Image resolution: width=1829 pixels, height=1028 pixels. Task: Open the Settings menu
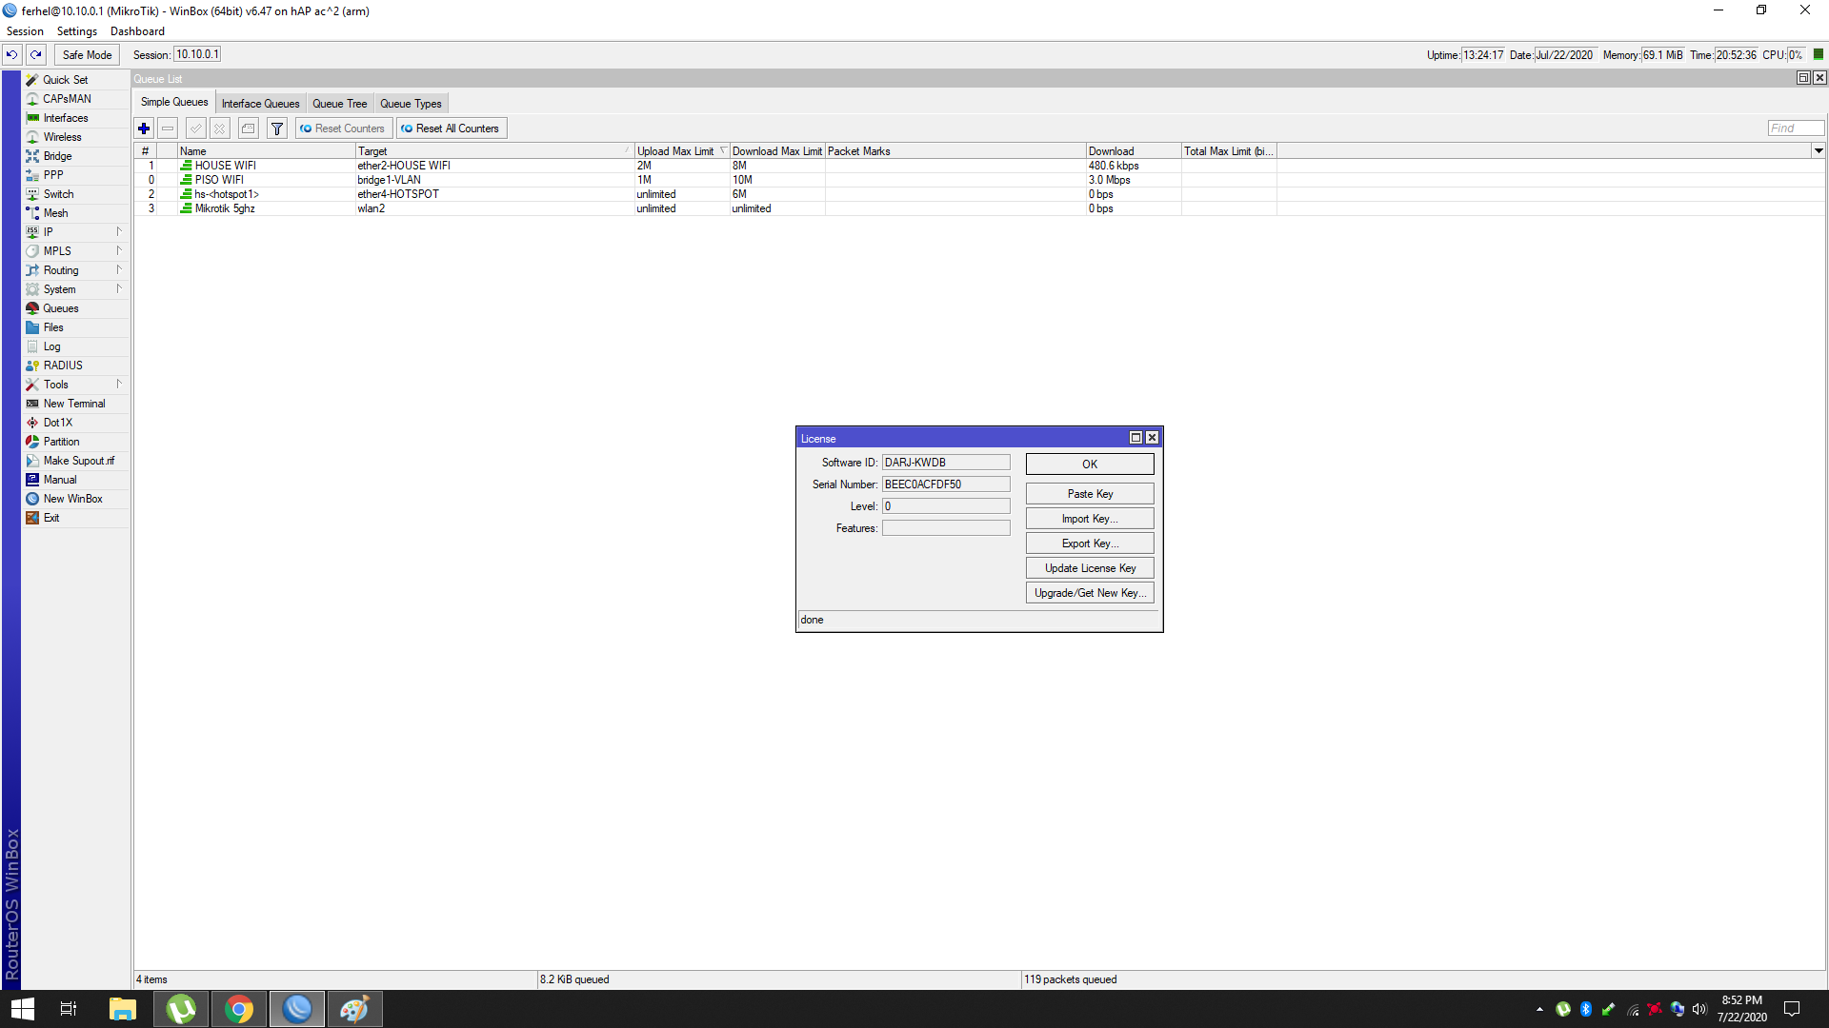pos(77,31)
